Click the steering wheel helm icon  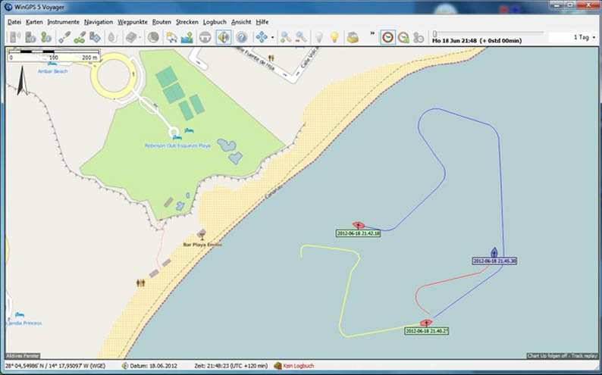[x=205, y=37]
